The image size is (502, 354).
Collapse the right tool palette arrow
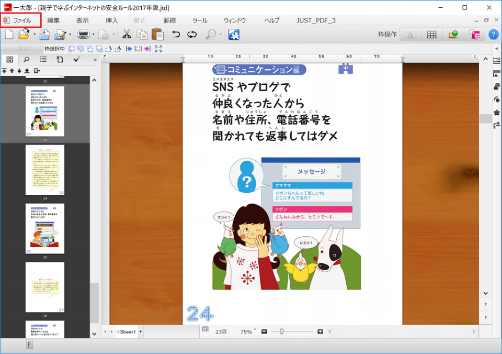pos(497,49)
